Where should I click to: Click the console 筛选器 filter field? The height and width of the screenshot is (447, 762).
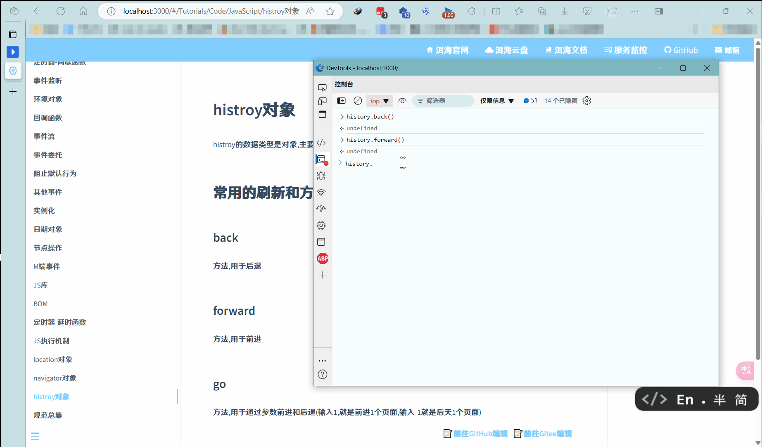click(443, 101)
